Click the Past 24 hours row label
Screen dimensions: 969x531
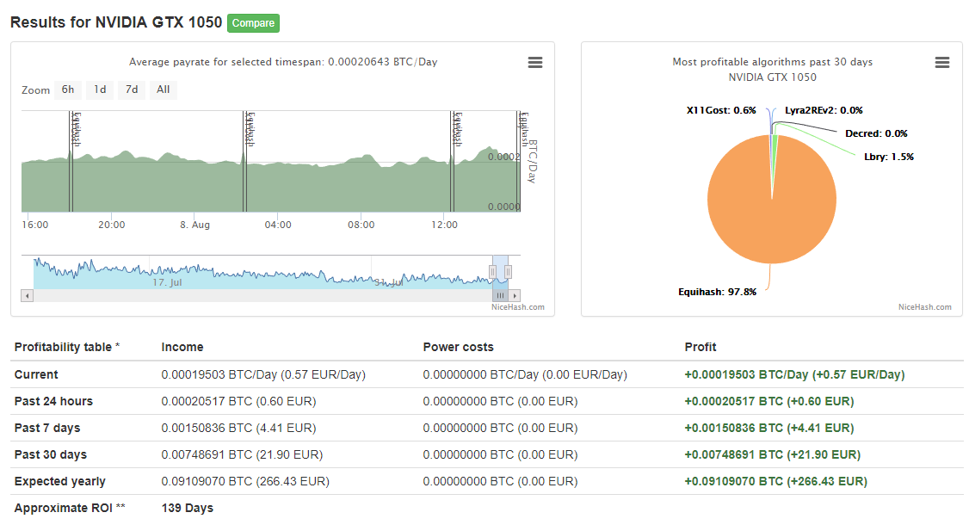(53, 401)
